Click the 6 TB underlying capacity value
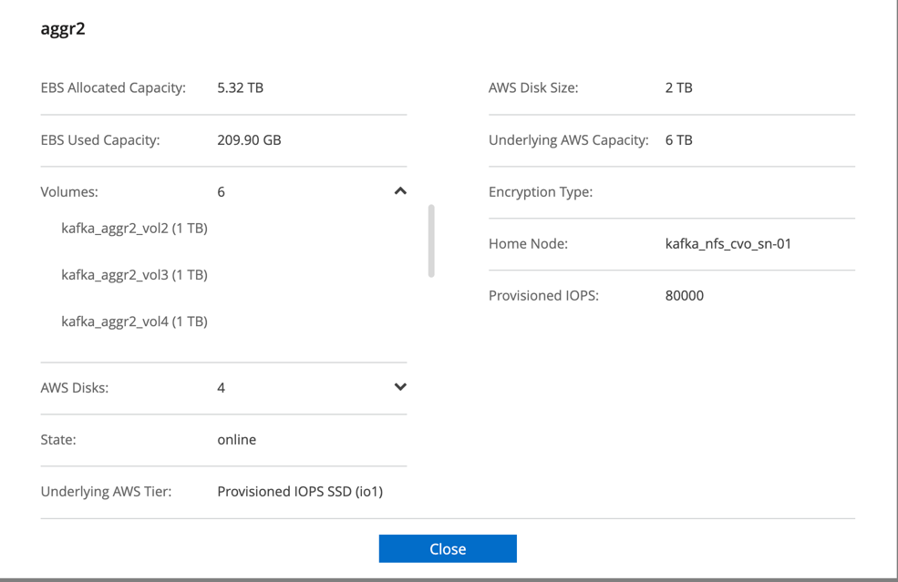The width and height of the screenshot is (898, 582). (x=678, y=140)
